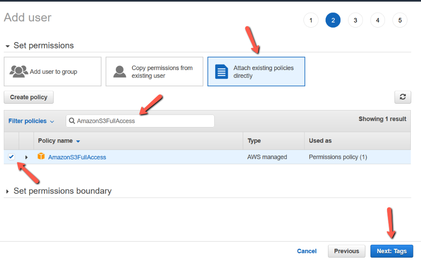Click the Create policy button
The width and height of the screenshot is (421, 260).
(x=29, y=97)
